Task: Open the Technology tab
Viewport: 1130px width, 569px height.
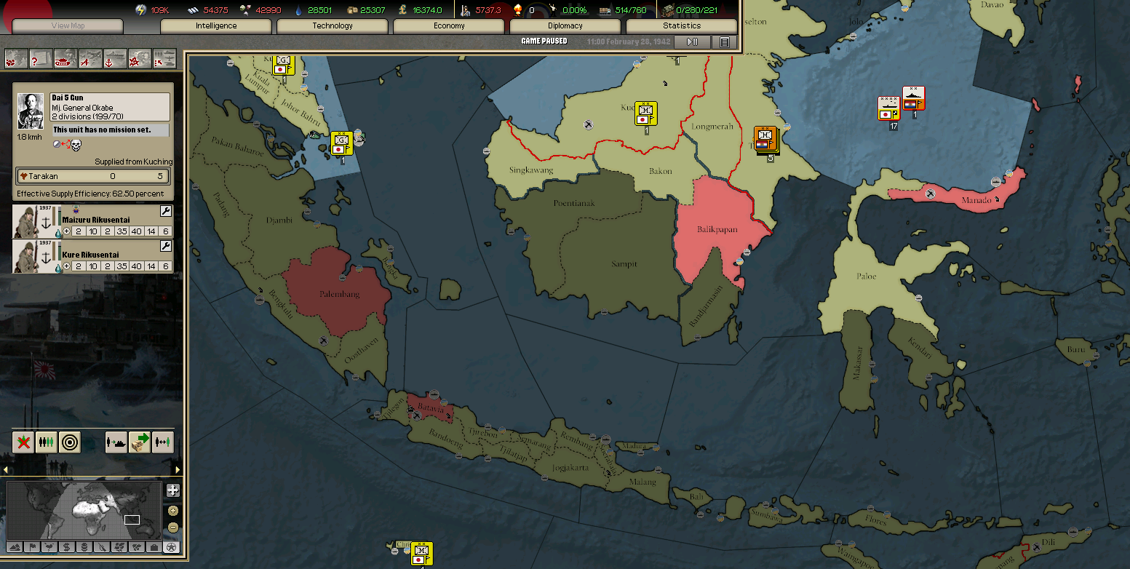Action: tap(333, 26)
